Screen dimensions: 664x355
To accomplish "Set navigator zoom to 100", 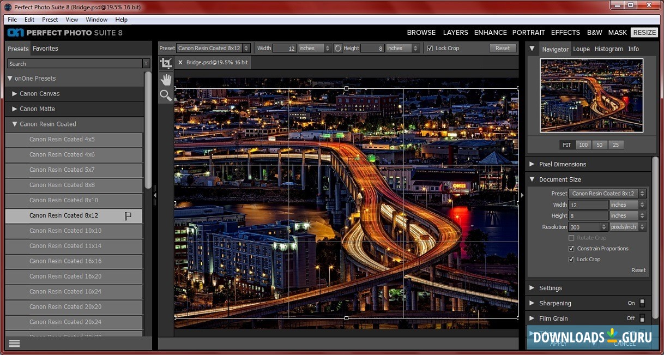I will coord(583,145).
